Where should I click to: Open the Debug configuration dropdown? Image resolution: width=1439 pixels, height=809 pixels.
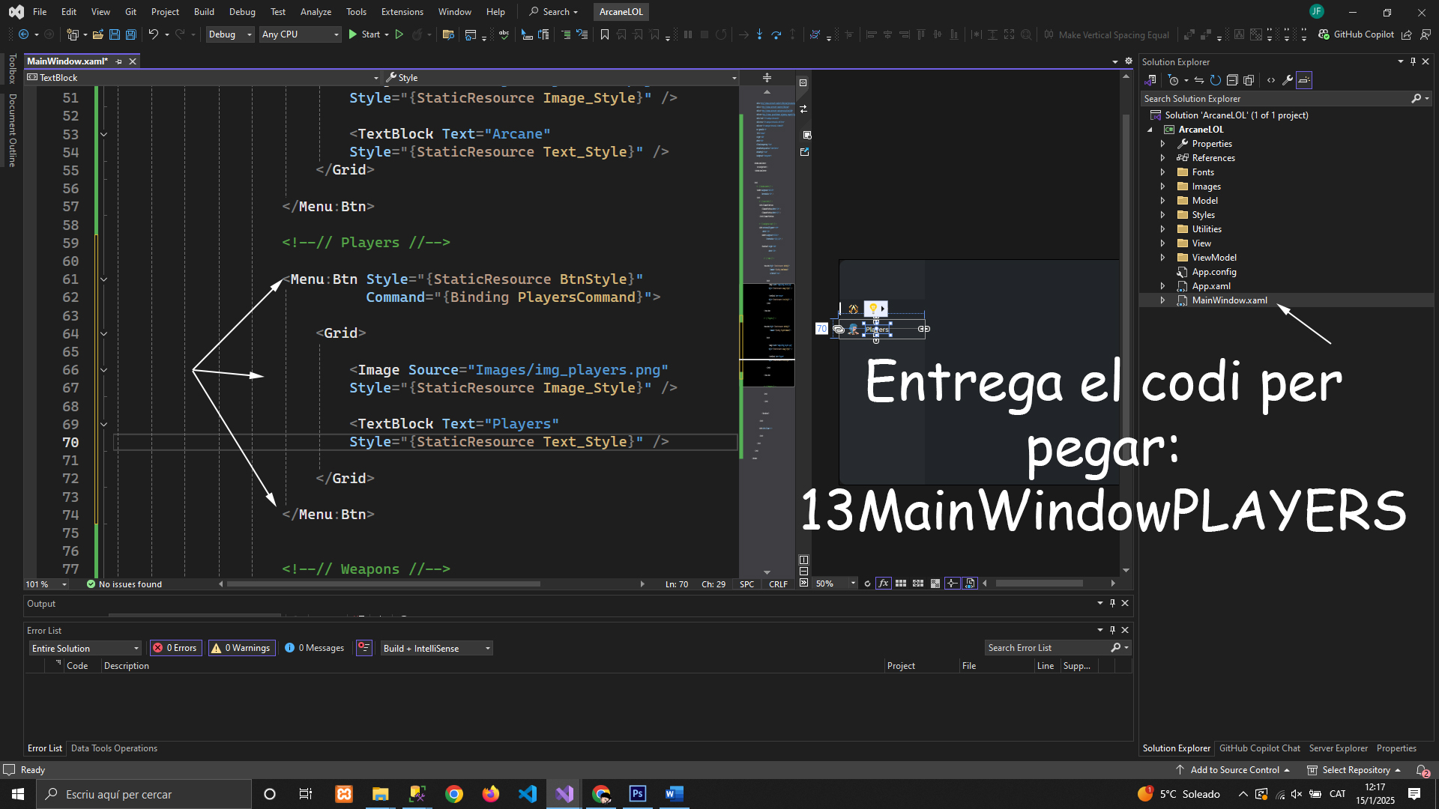point(229,34)
